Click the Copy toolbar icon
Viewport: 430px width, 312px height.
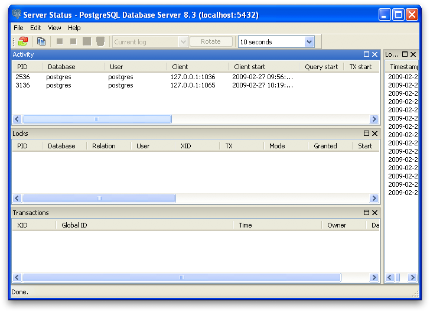point(41,41)
